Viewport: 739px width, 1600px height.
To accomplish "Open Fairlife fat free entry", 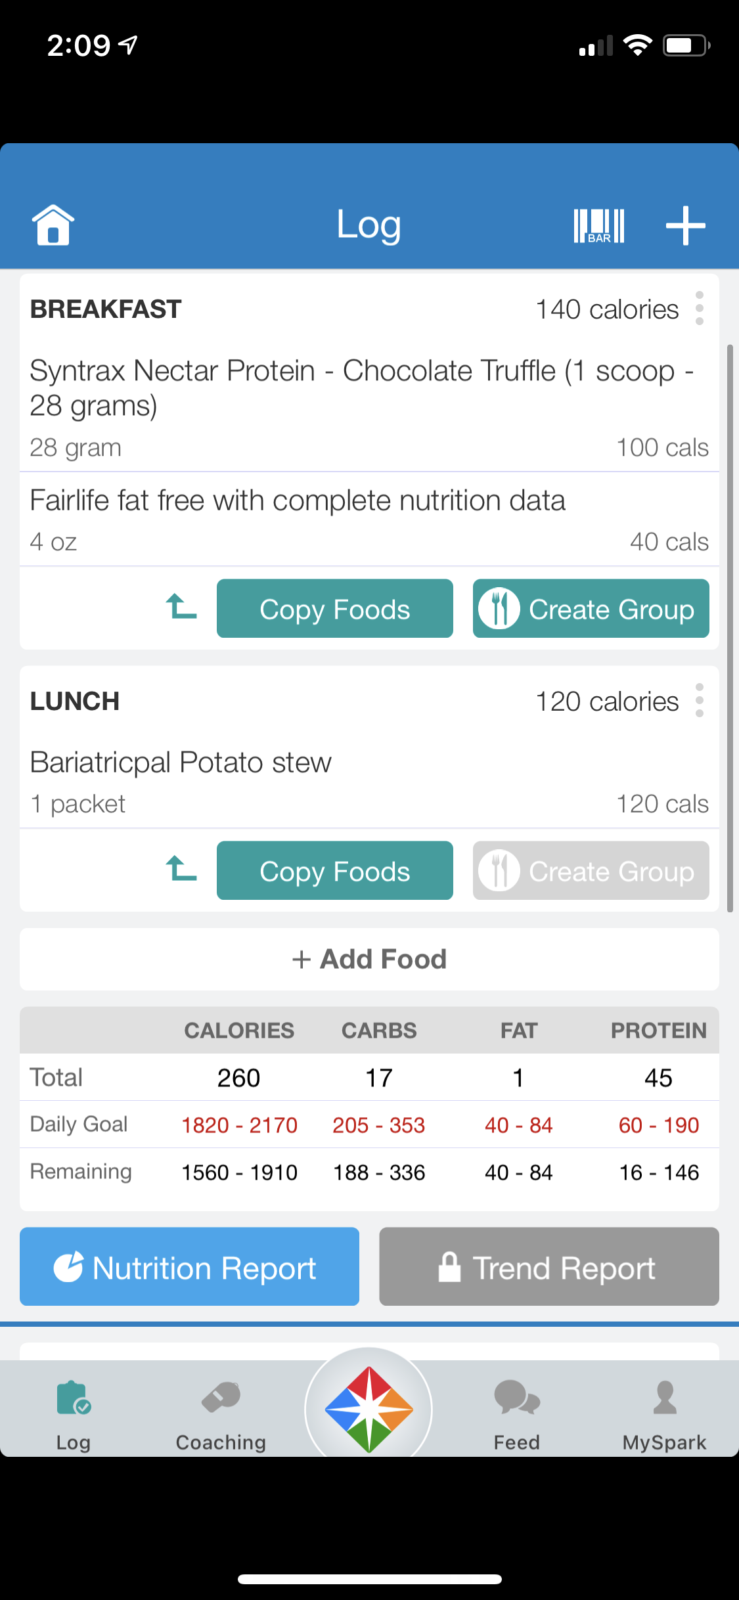I will point(369,520).
